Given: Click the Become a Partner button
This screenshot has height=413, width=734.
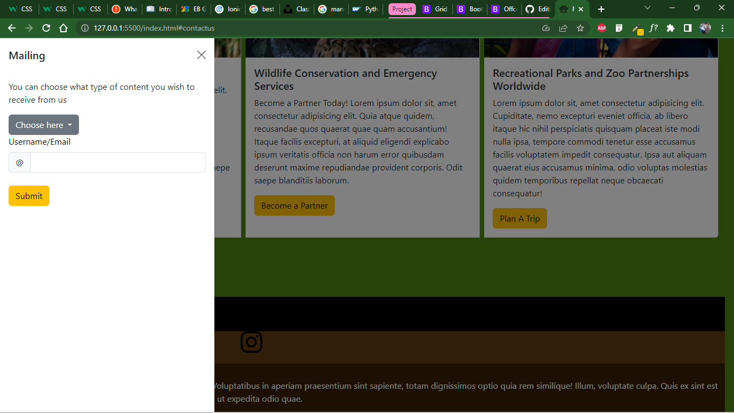Looking at the screenshot, I should click(x=294, y=205).
